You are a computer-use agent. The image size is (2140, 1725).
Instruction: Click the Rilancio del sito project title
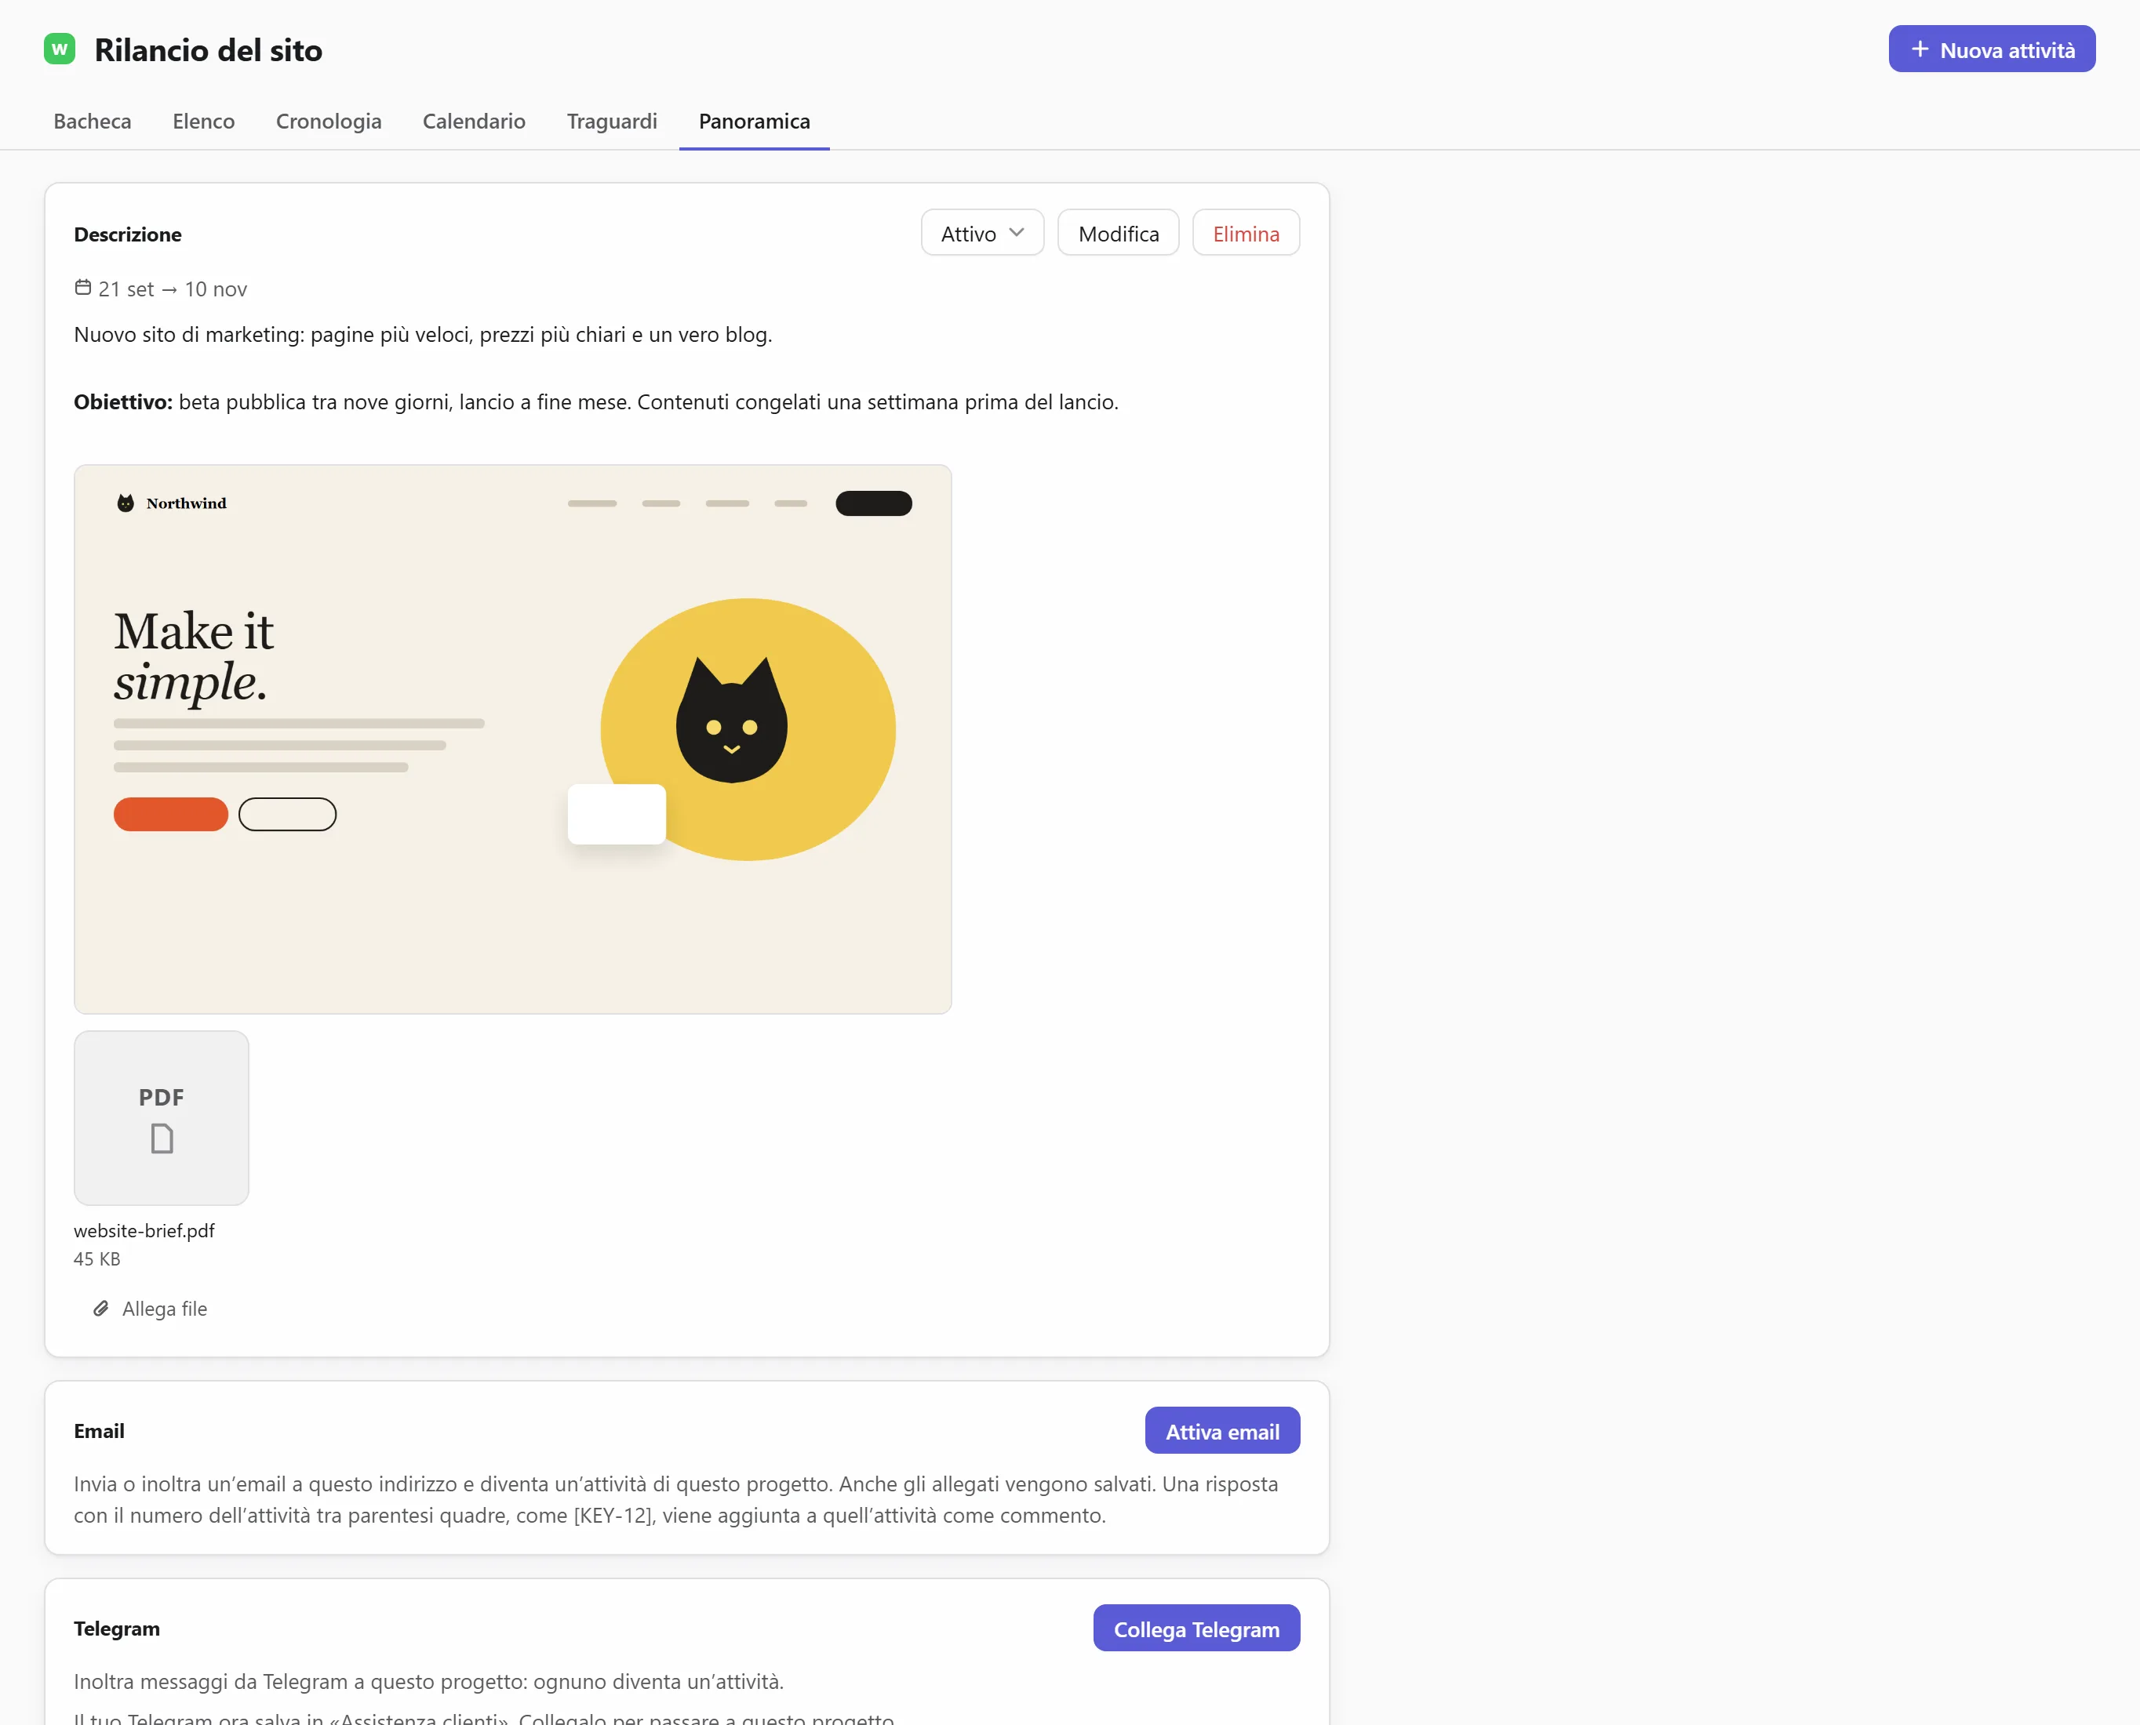[209, 49]
